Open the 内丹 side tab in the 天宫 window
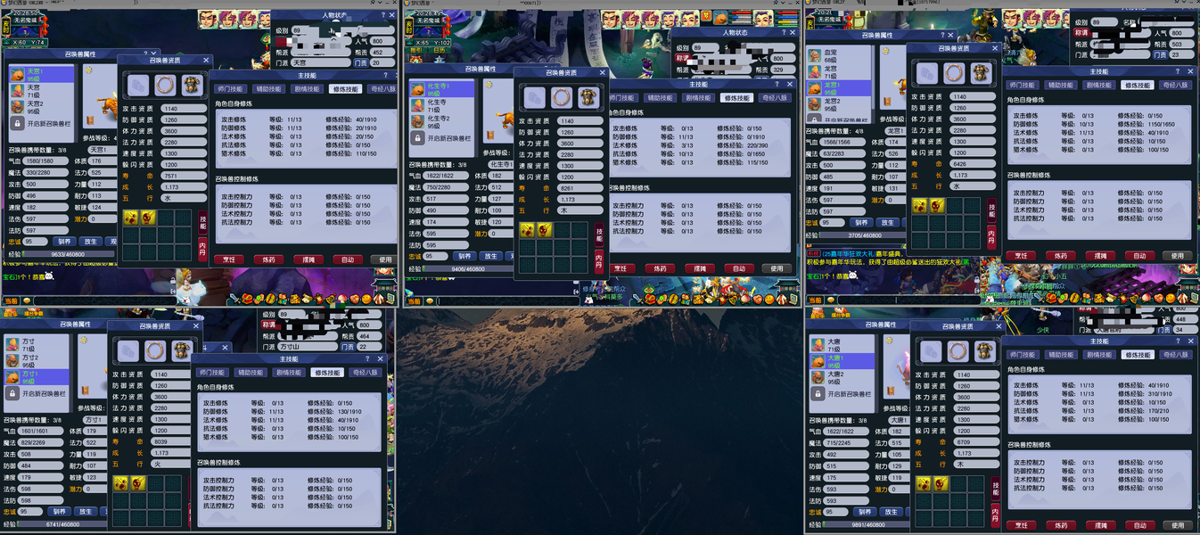 pyautogui.click(x=203, y=250)
